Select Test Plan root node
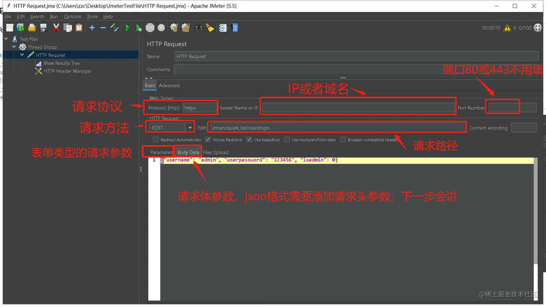 coord(29,39)
